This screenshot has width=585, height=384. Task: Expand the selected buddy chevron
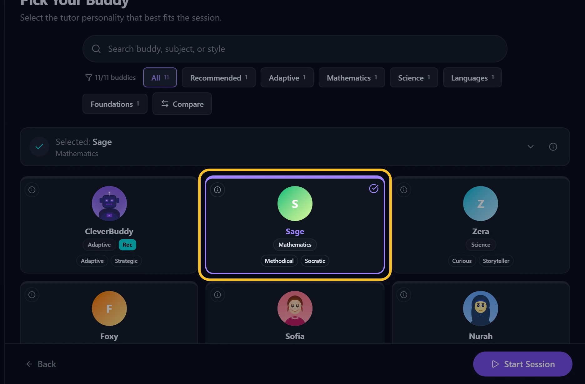(x=531, y=147)
